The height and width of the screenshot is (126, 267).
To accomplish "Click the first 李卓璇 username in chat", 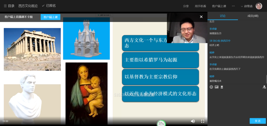I will coord(213,29).
